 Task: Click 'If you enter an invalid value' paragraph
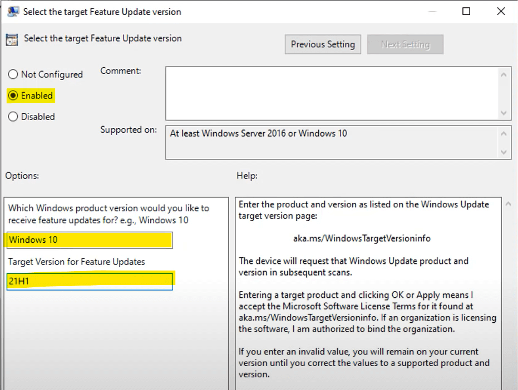[364, 363]
